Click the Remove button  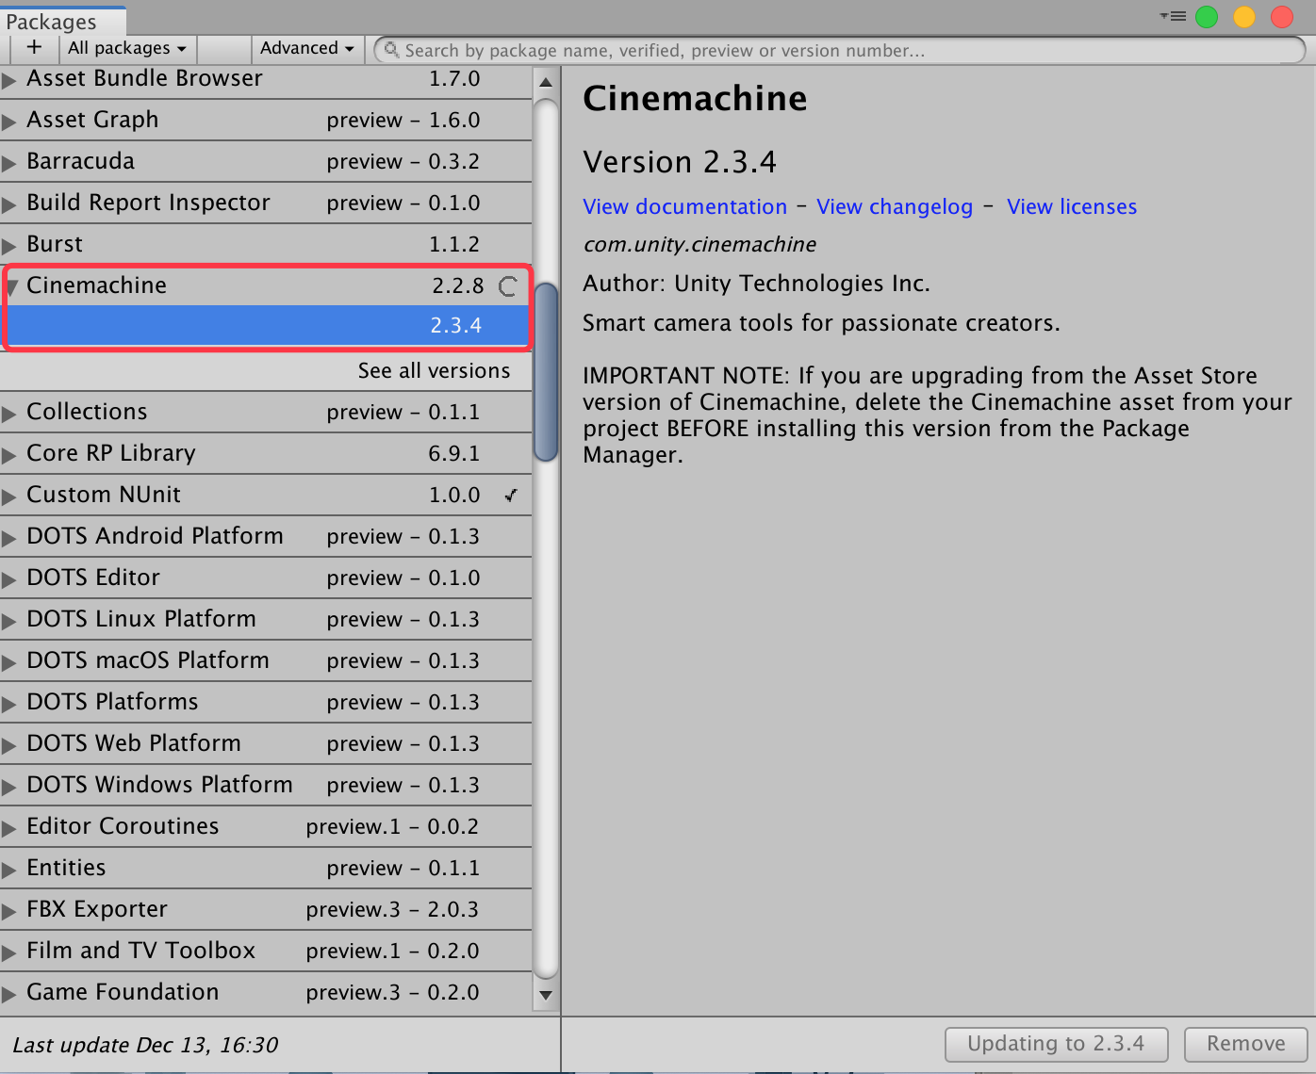pos(1246,1044)
